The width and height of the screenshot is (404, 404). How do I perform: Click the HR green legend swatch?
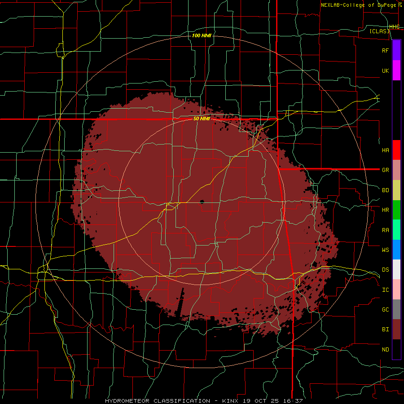click(396, 210)
